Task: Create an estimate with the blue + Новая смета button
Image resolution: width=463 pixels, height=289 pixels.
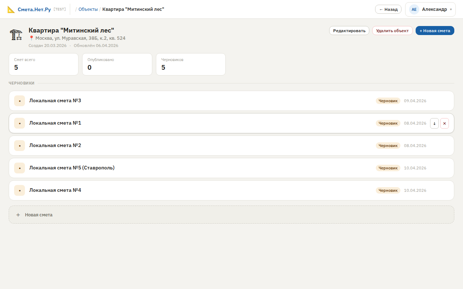Action: coord(435,31)
